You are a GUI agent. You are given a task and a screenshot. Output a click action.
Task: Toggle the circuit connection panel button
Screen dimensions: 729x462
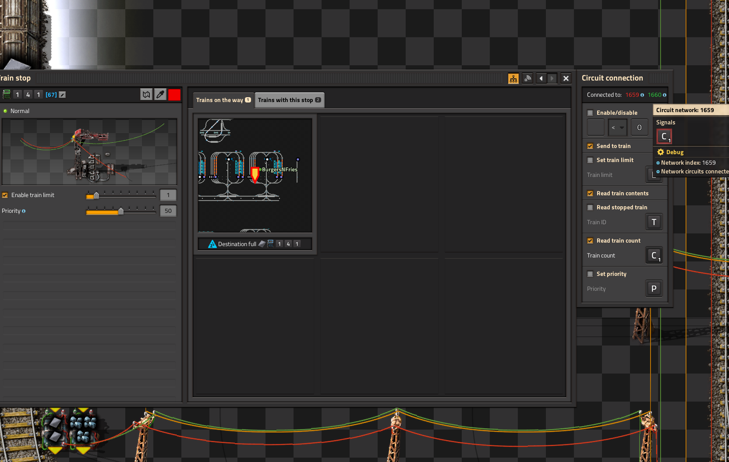pyautogui.click(x=513, y=78)
